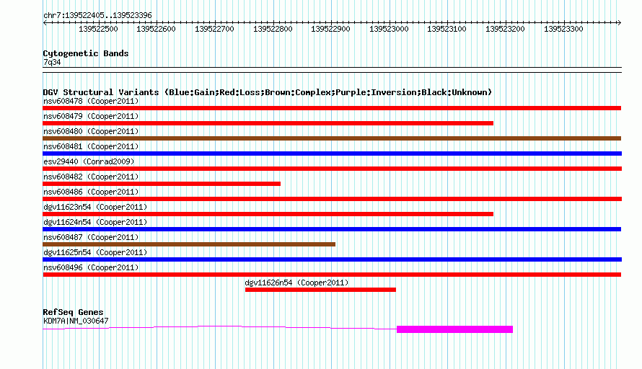Click the 139522800 ruler coordinate
This screenshot has width=642, height=369.
click(273, 29)
